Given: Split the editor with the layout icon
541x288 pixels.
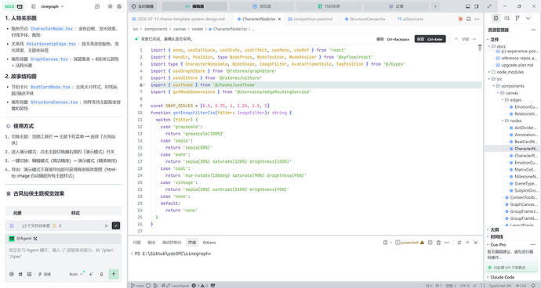Looking at the screenshot, I should click(x=469, y=19).
